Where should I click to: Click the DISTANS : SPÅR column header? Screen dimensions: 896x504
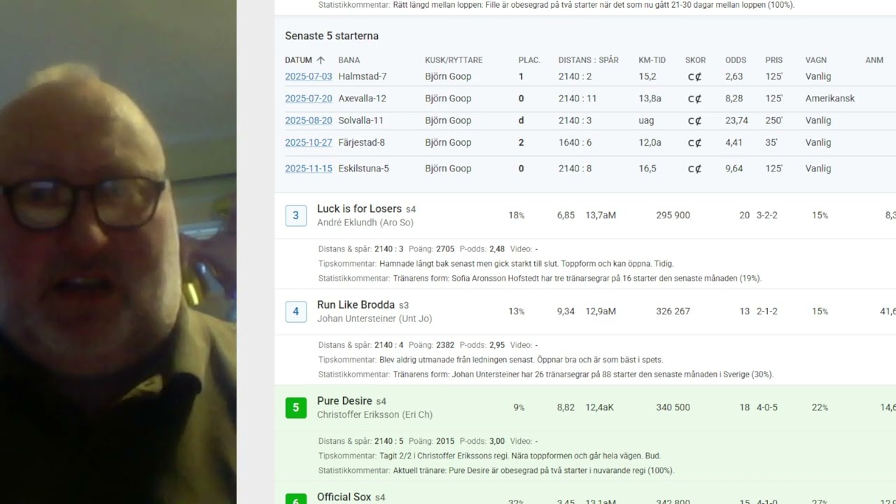(588, 60)
